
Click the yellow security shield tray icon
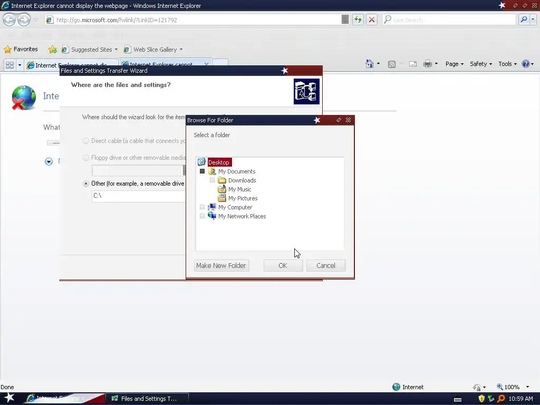[x=481, y=399]
